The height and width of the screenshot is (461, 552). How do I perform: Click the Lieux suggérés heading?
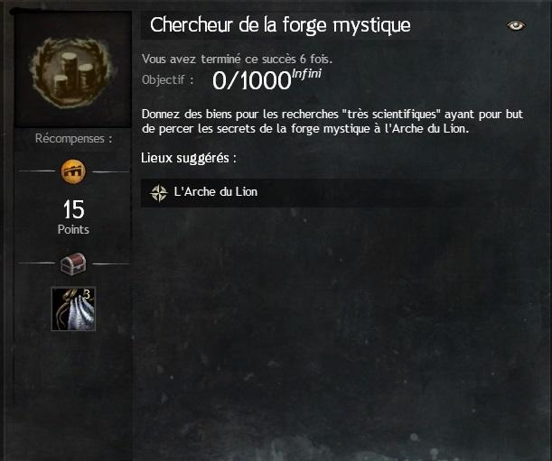point(189,158)
